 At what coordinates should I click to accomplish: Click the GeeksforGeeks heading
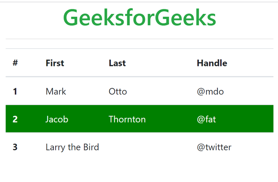tap(139, 18)
